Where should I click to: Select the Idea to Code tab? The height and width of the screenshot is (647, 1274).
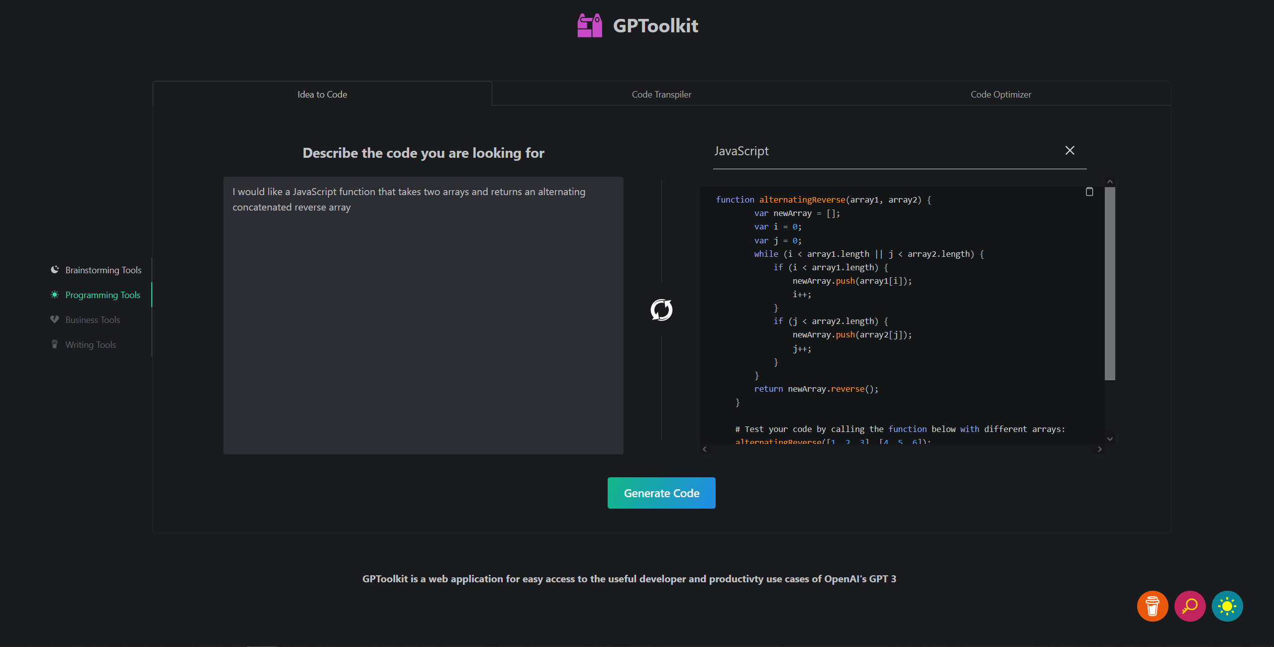pos(322,94)
